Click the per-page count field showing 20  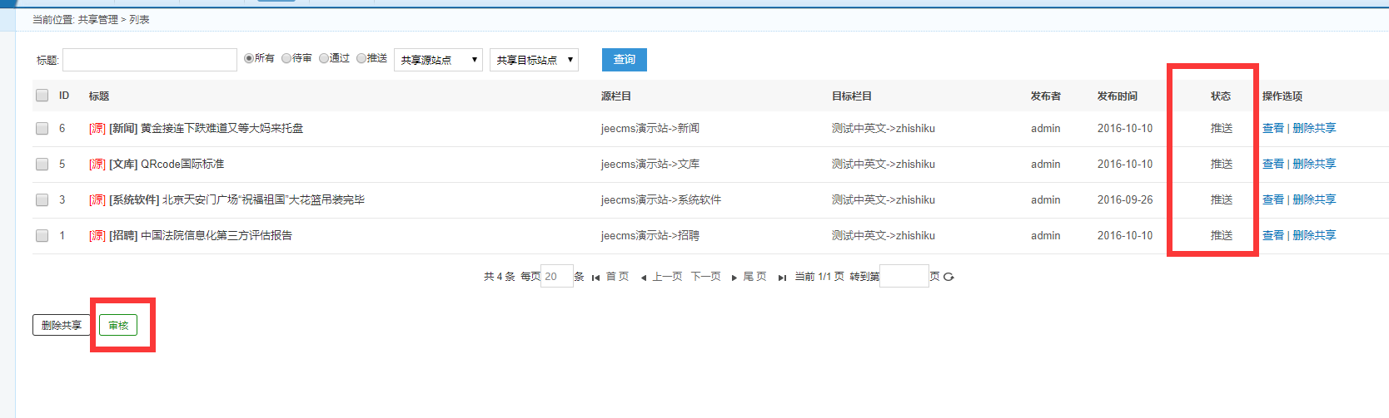pos(556,276)
